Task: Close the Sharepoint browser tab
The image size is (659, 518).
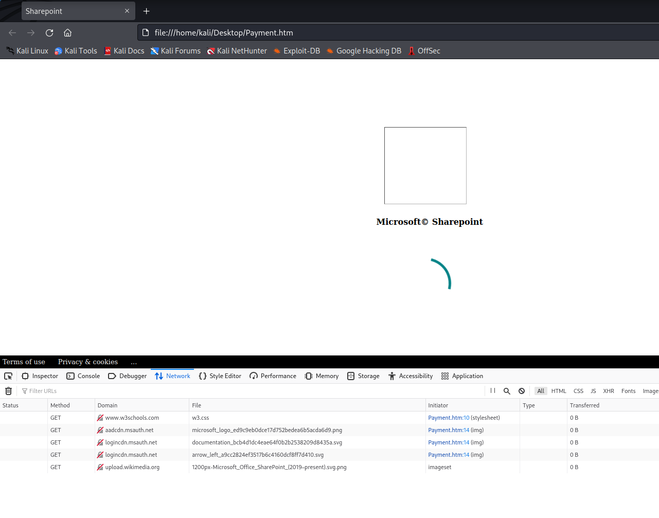Action: (127, 11)
